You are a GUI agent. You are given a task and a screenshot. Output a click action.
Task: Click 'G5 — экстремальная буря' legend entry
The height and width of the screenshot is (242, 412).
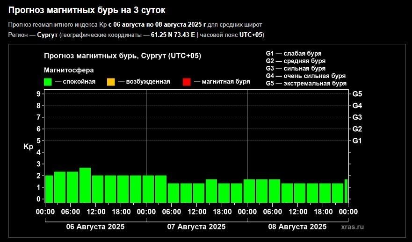click(x=306, y=83)
